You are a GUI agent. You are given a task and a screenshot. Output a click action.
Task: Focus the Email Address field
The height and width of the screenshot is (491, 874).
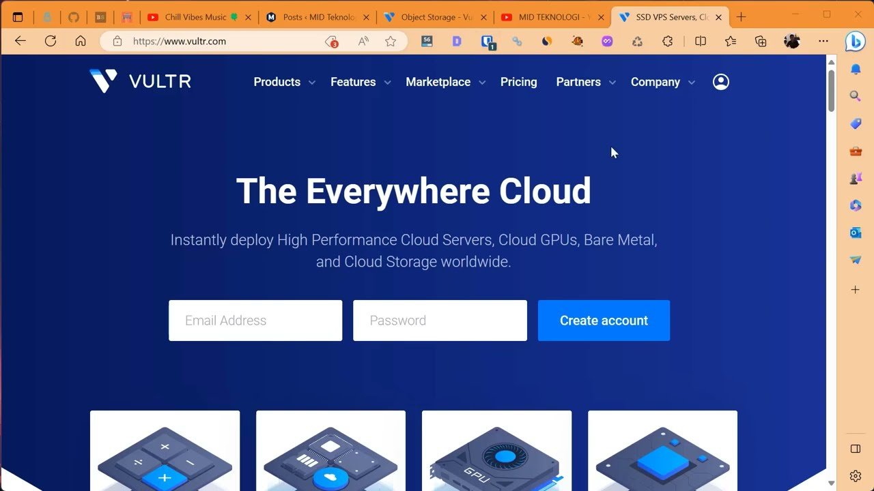[x=255, y=321]
